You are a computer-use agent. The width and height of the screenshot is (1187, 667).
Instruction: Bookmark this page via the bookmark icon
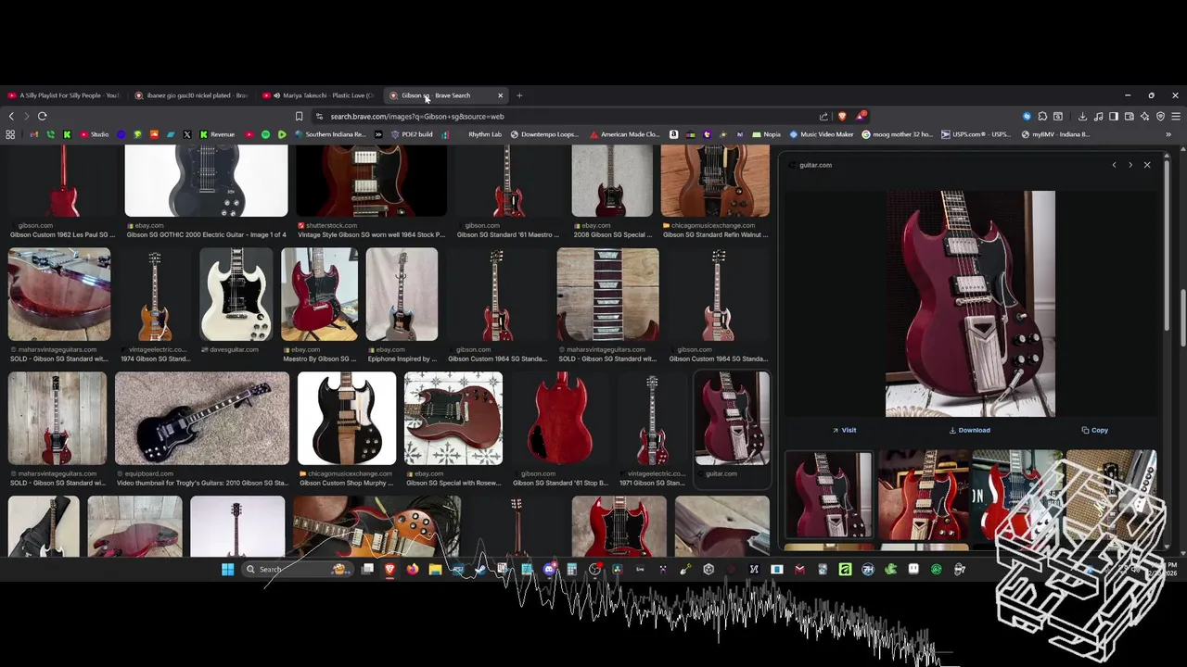click(299, 117)
